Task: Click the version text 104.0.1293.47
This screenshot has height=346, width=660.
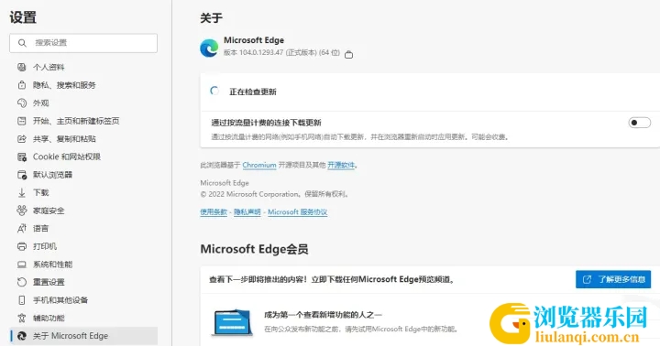Action: (261, 53)
